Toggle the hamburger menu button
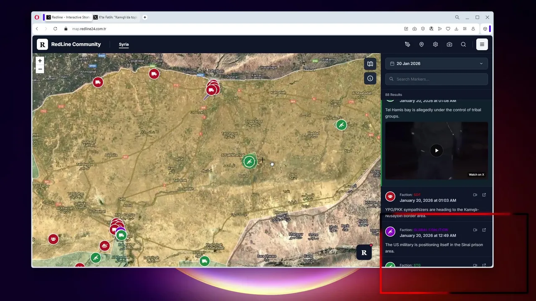 point(482,44)
